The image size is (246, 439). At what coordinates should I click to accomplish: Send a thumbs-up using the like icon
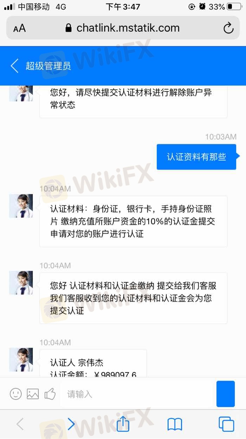50,394
